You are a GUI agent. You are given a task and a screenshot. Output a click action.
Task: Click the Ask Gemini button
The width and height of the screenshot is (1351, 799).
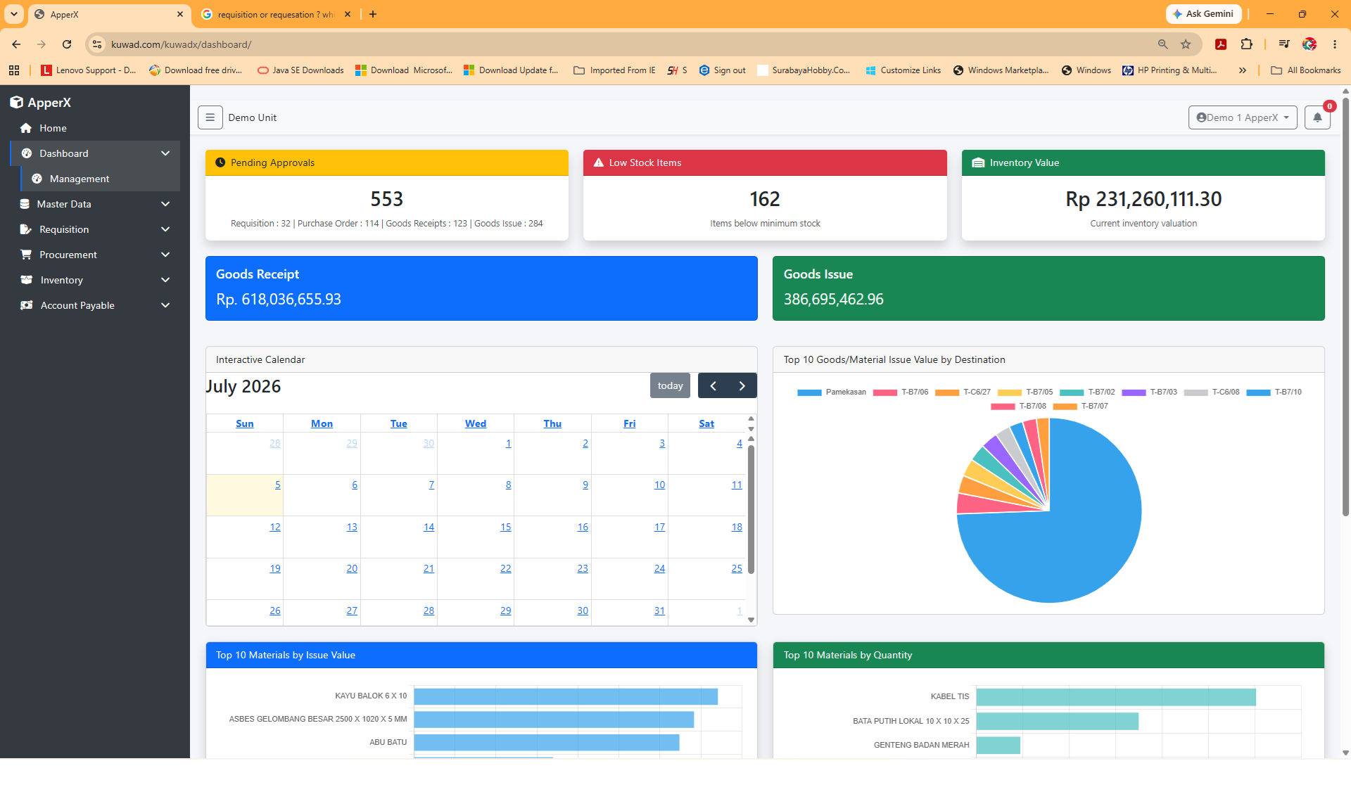coord(1203,14)
